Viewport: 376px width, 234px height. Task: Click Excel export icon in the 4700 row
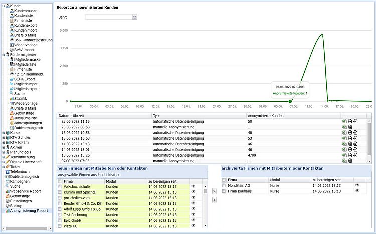coord(344,155)
